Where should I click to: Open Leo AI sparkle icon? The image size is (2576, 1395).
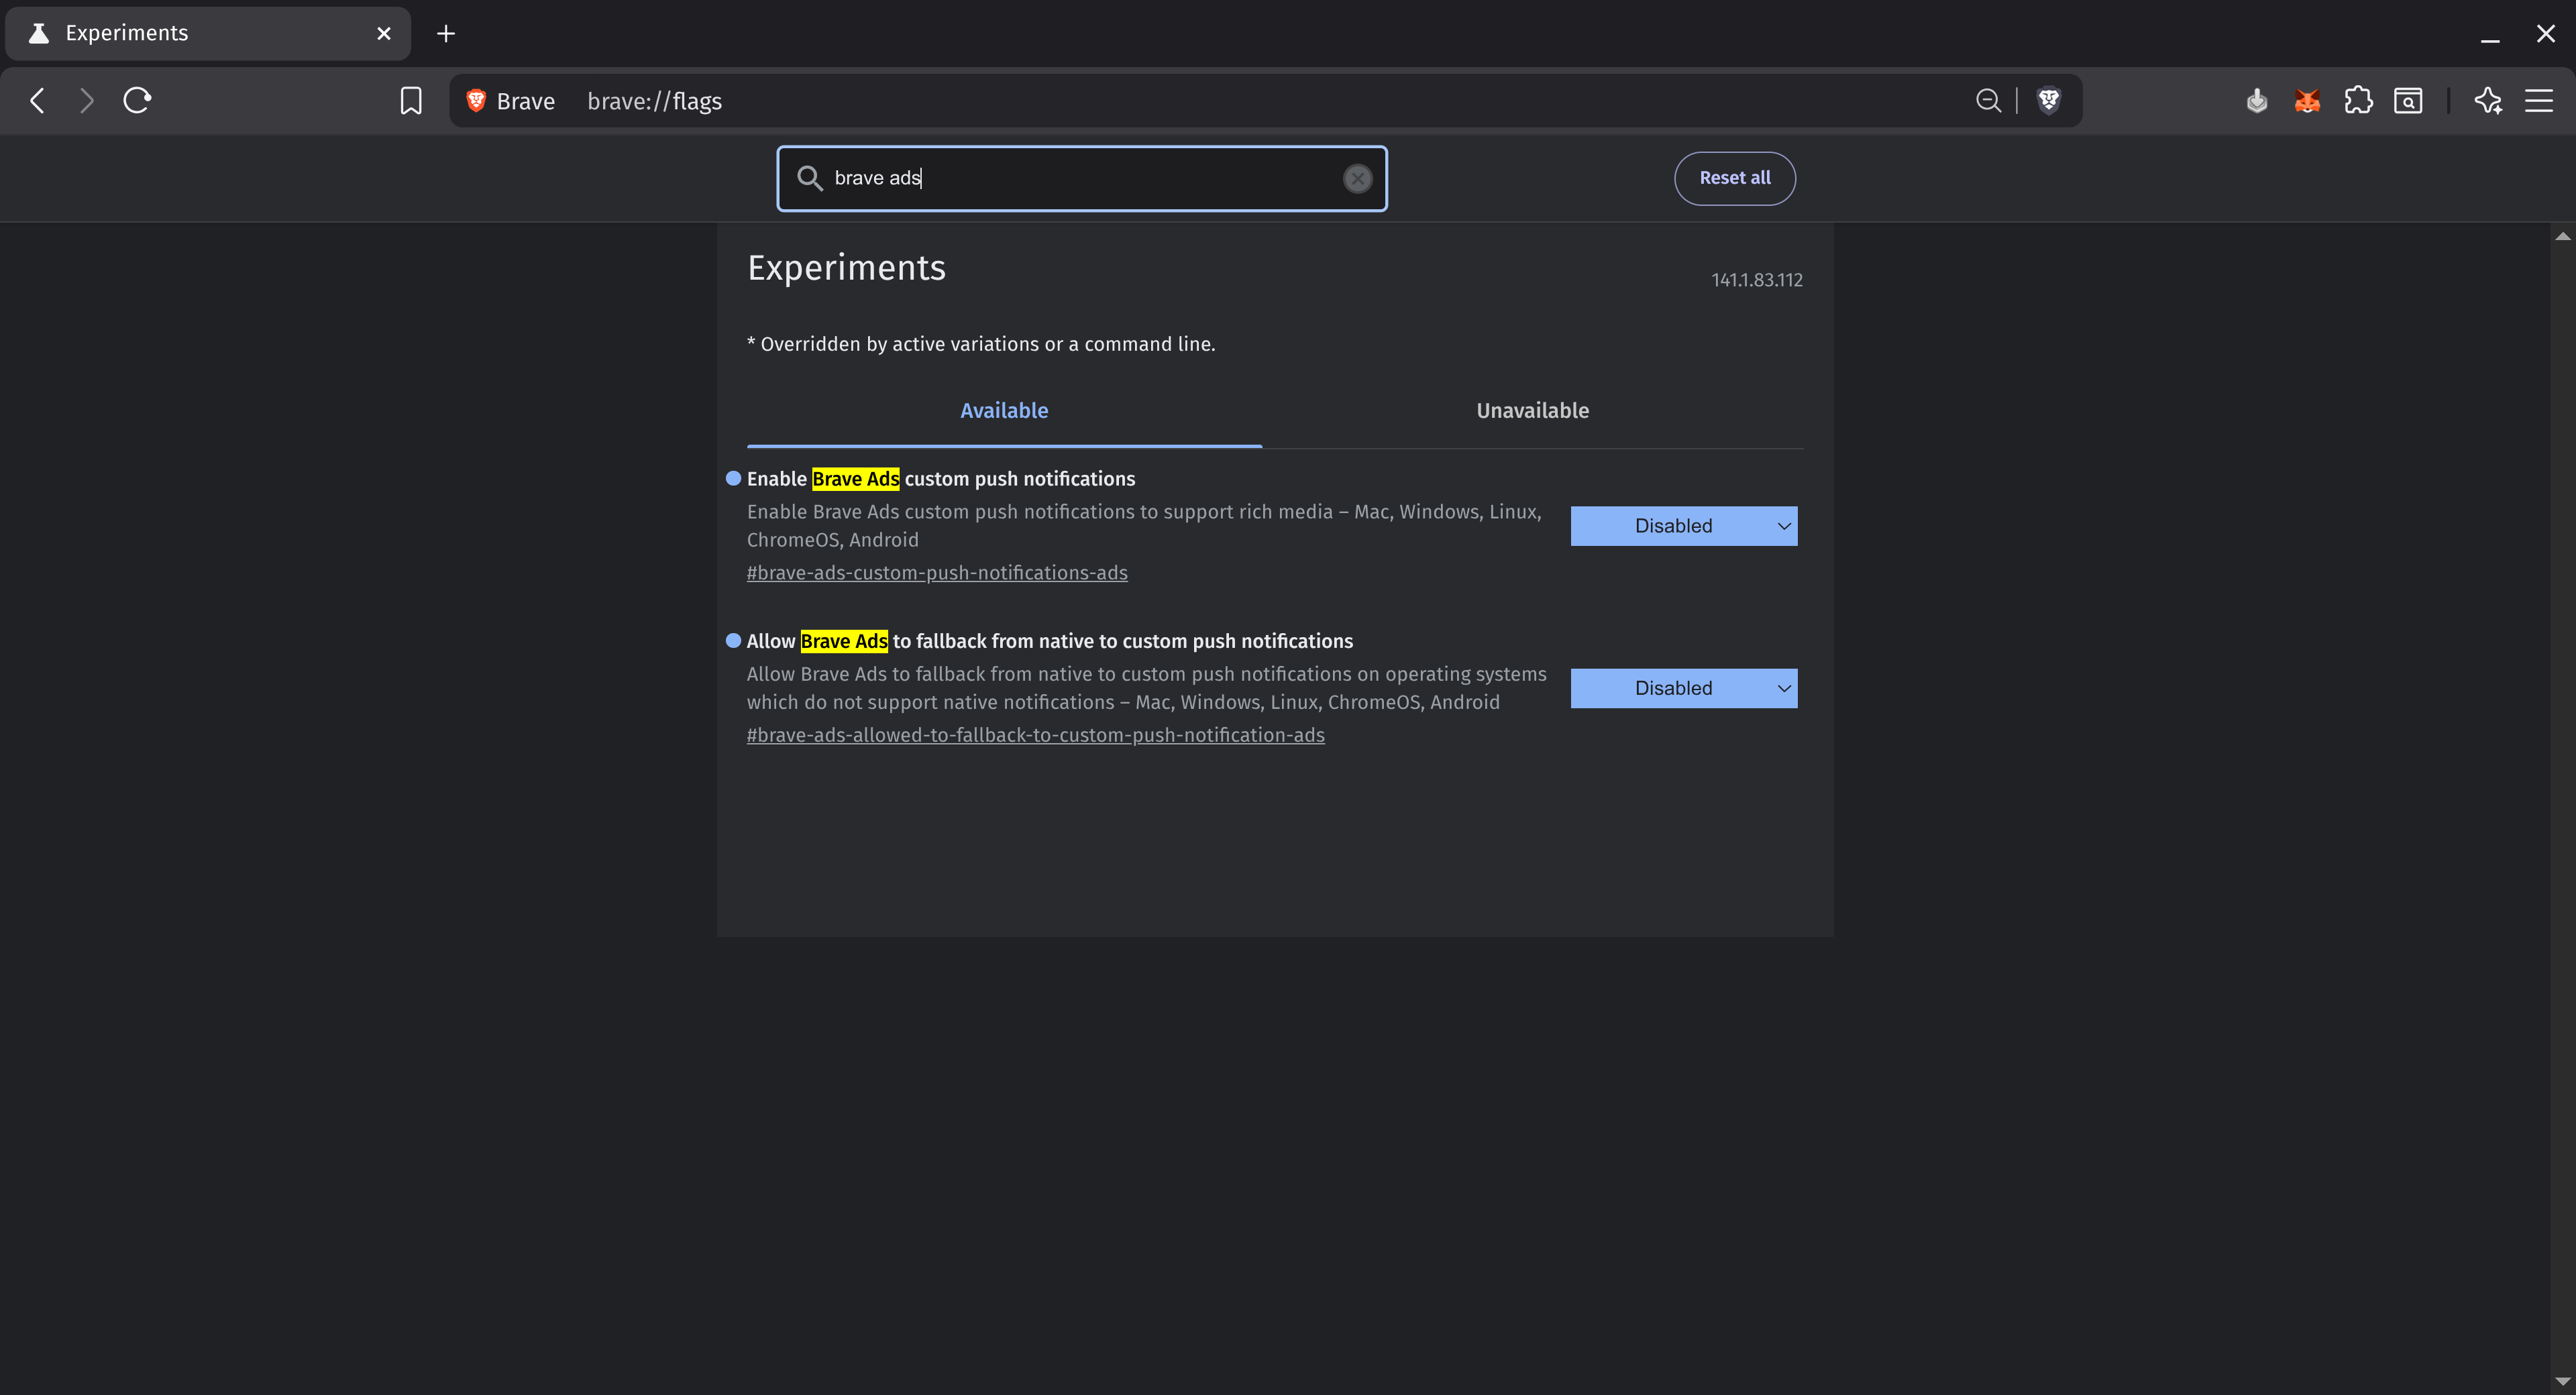2487,101
